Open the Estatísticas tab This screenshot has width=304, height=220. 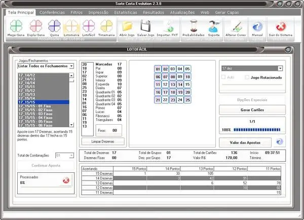tap(126, 13)
